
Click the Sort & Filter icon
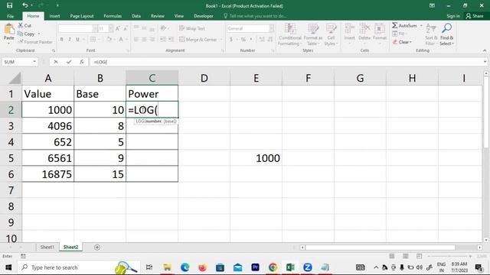pyautogui.click(x=431, y=28)
